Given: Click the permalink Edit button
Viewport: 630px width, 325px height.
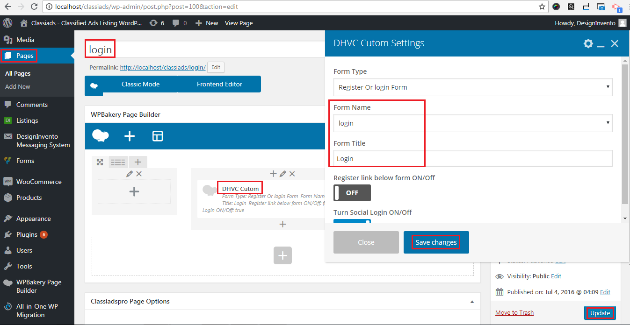Looking at the screenshot, I should click(x=216, y=67).
